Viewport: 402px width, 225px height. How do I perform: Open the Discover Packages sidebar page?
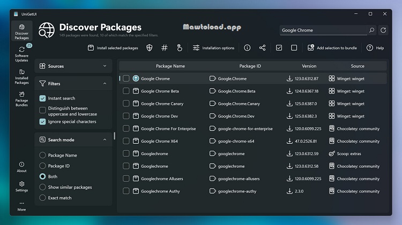coord(22,32)
